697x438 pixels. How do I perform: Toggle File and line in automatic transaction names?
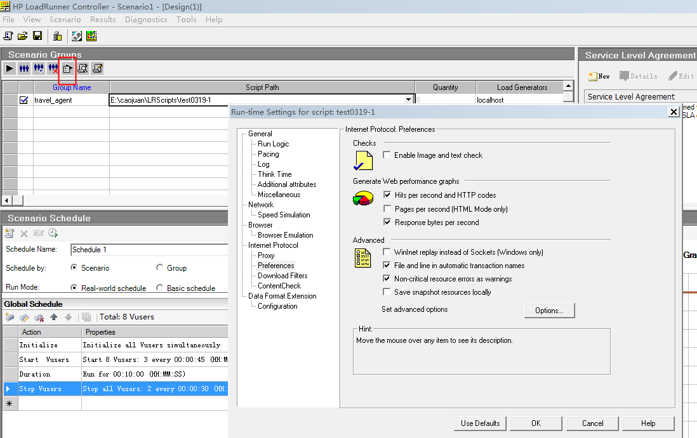(387, 265)
